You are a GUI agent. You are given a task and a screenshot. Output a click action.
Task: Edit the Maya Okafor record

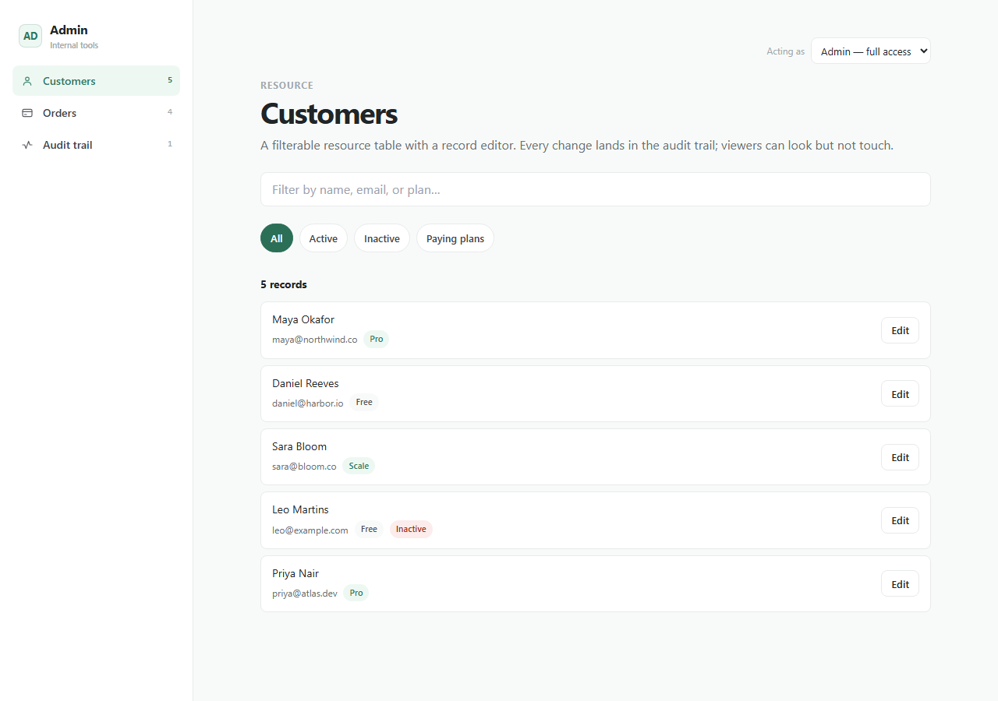900,330
